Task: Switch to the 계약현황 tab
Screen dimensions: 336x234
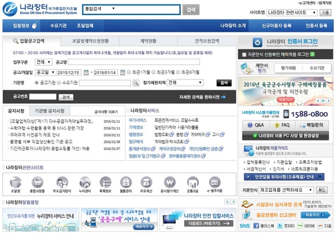Action: [x=148, y=41]
